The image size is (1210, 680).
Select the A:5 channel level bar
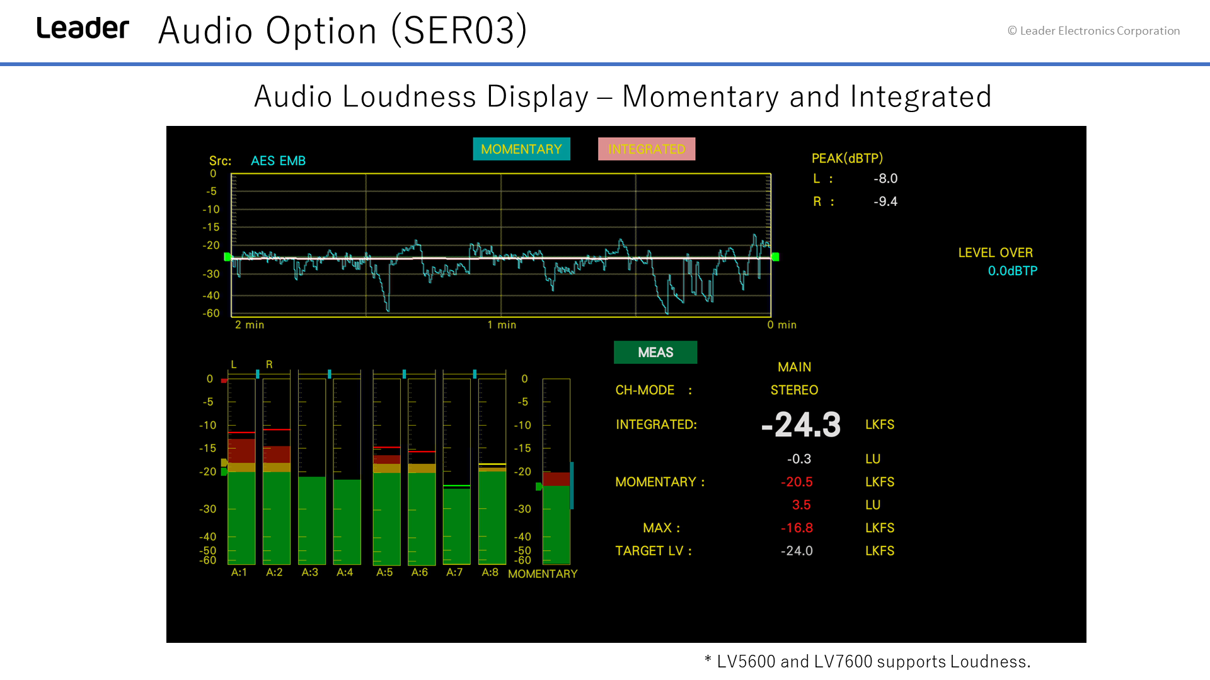click(x=386, y=471)
